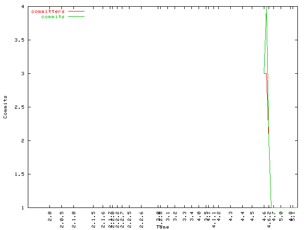
Task: Select the 5.0 version marker on x-axis
Action: (x=281, y=217)
